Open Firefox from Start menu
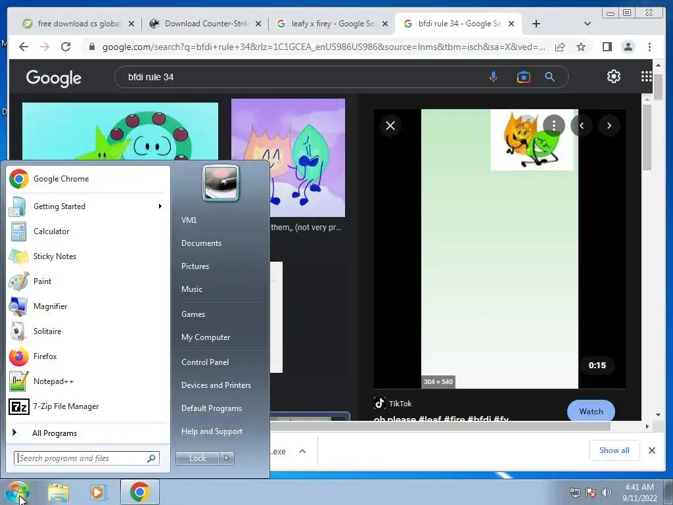The width and height of the screenshot is (673, 505). (87, 356)
